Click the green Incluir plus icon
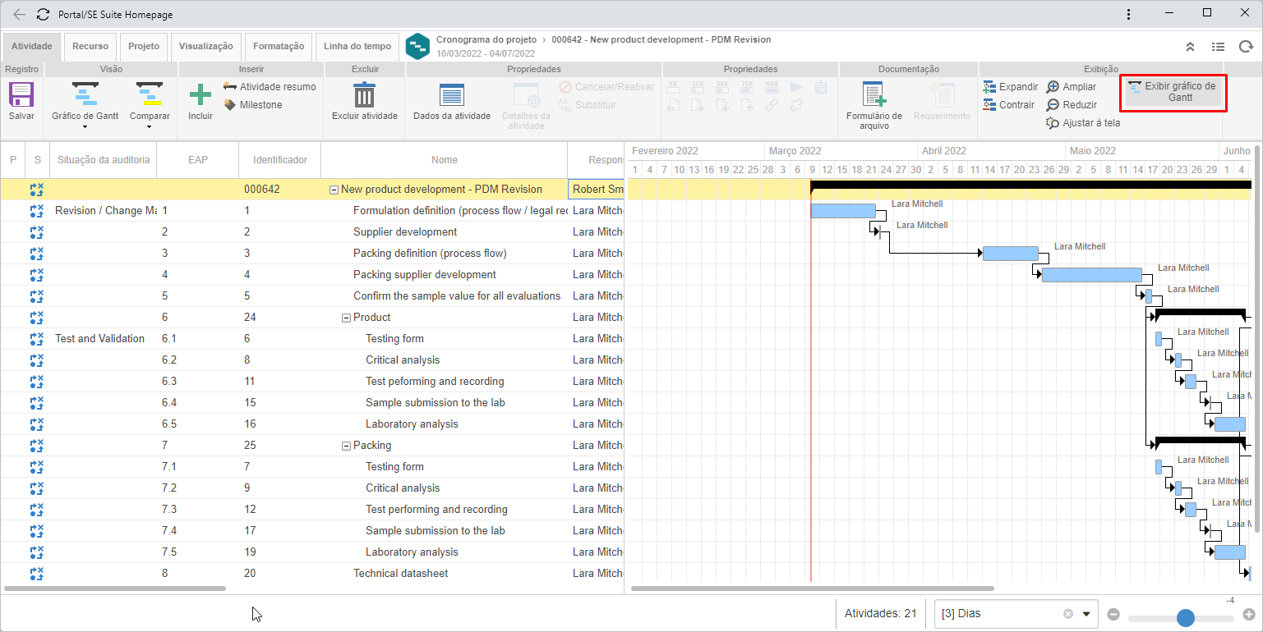 coord(201,95)
